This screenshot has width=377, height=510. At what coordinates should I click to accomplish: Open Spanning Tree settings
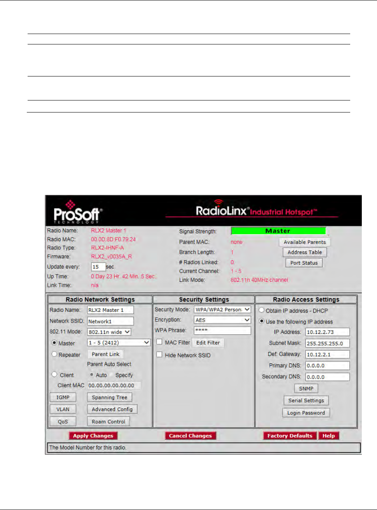110,398
